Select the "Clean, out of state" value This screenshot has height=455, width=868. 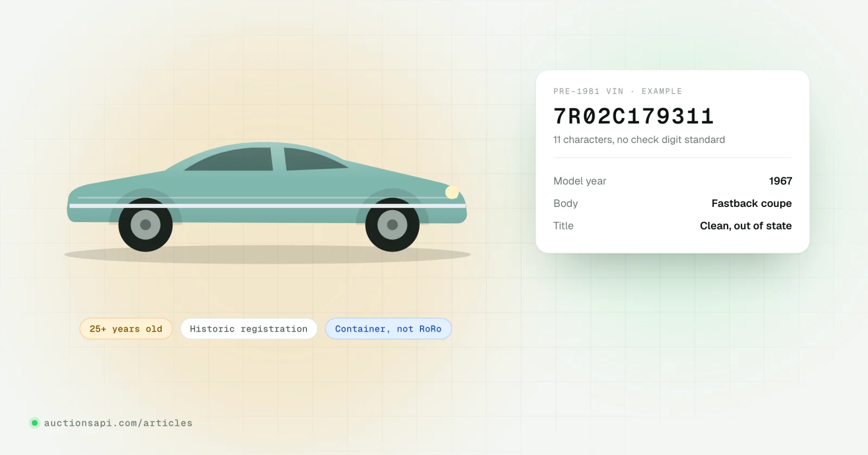coord(746,226)
